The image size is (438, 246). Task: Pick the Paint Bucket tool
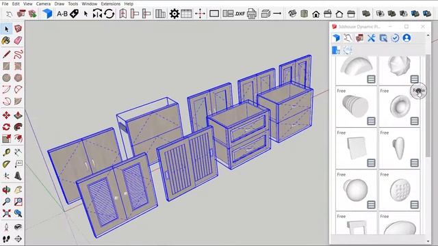(6, 40)
